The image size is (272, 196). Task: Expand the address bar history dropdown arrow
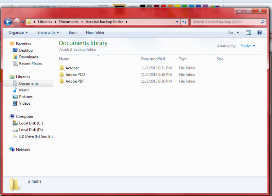point(177,22)
